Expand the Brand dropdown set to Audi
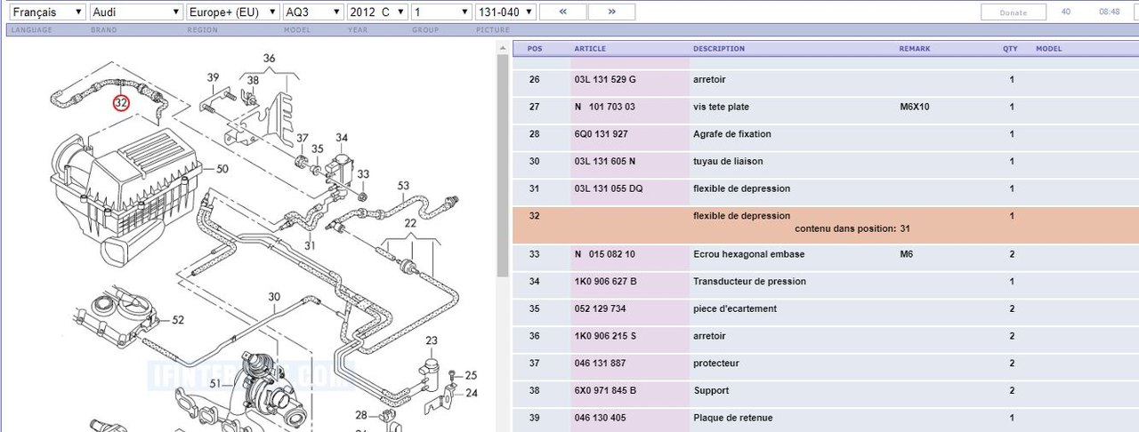Image resolution: width=1139 pixels, height=432 pixels. [x=136, y=12]
